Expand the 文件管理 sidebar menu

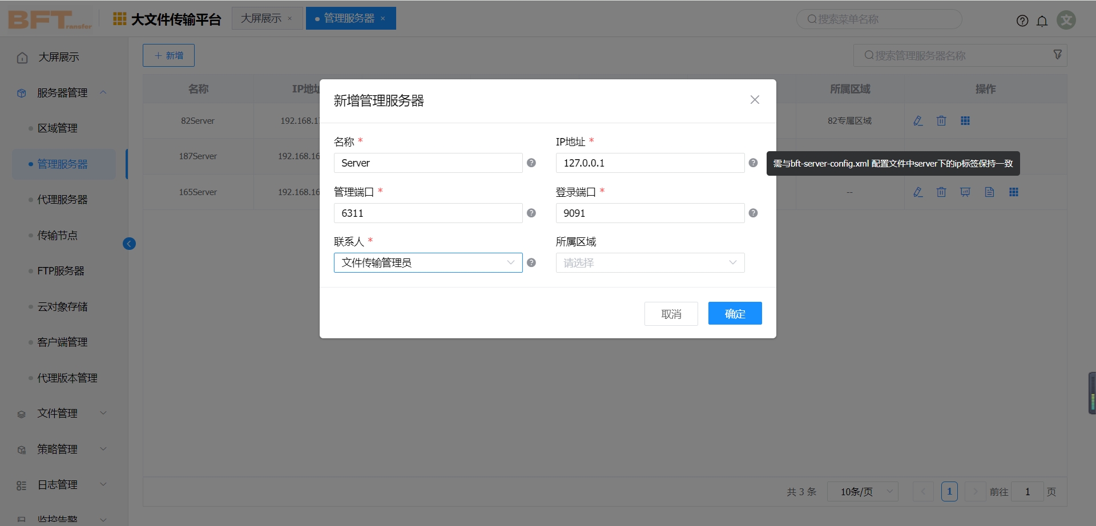[x=62, y=414]
